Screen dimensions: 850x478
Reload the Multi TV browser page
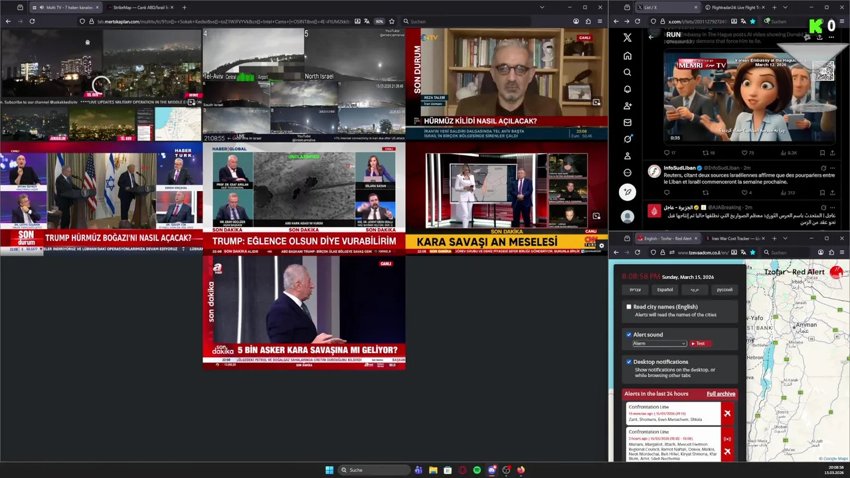[32, 21]
